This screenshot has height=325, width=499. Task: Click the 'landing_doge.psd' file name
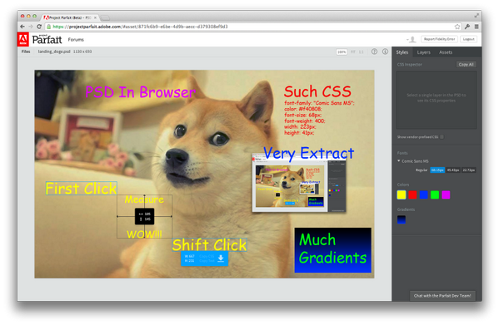click(54, 52)
